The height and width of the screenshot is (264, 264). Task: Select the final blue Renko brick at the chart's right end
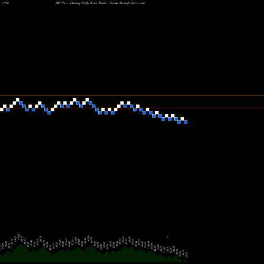185,122
